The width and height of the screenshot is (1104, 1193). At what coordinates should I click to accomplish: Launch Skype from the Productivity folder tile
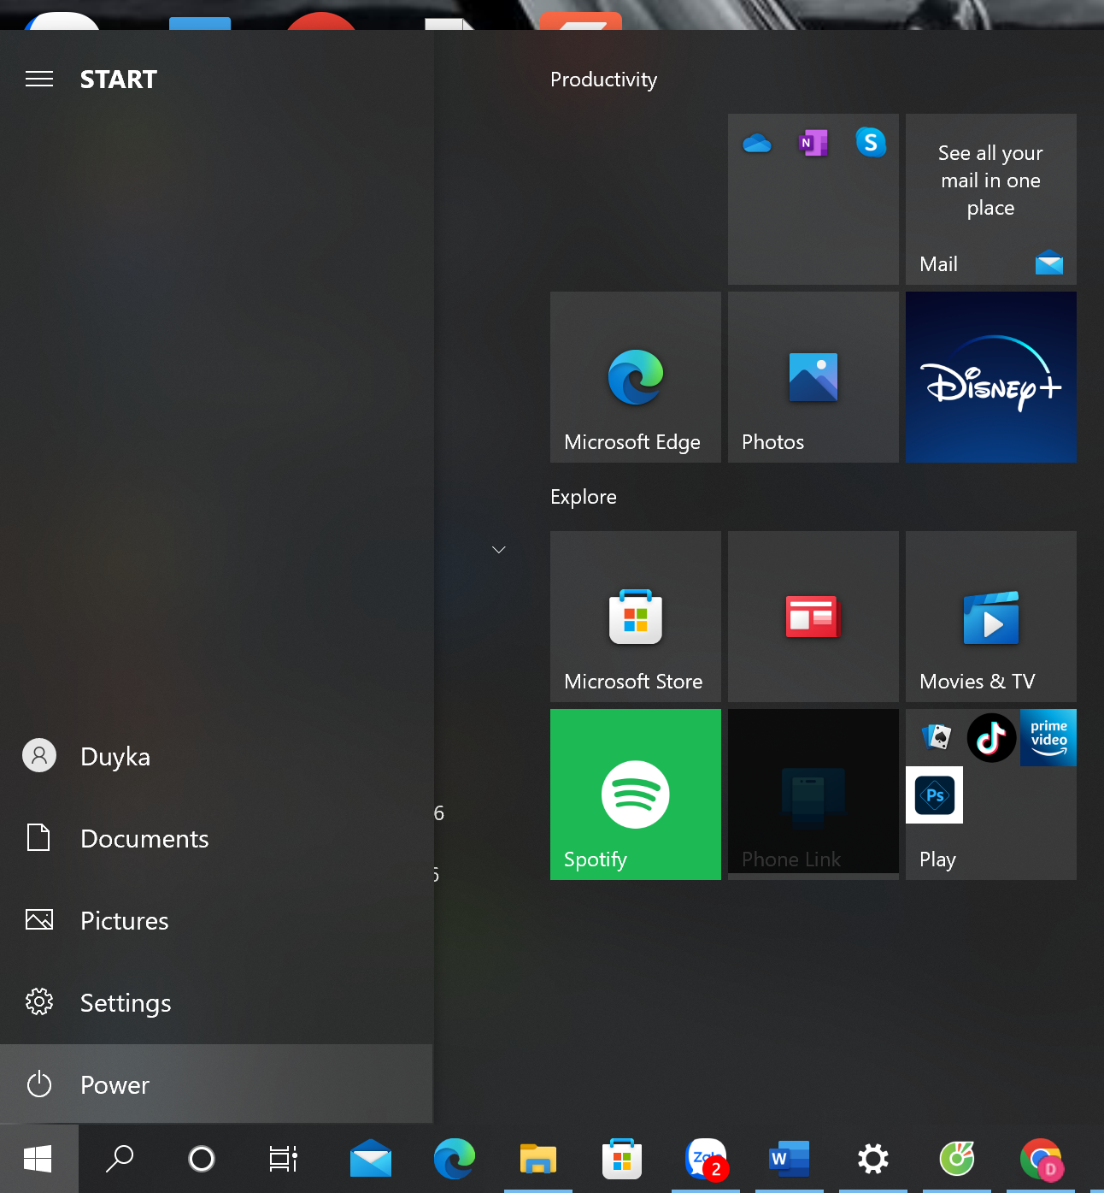coord(871,142)
